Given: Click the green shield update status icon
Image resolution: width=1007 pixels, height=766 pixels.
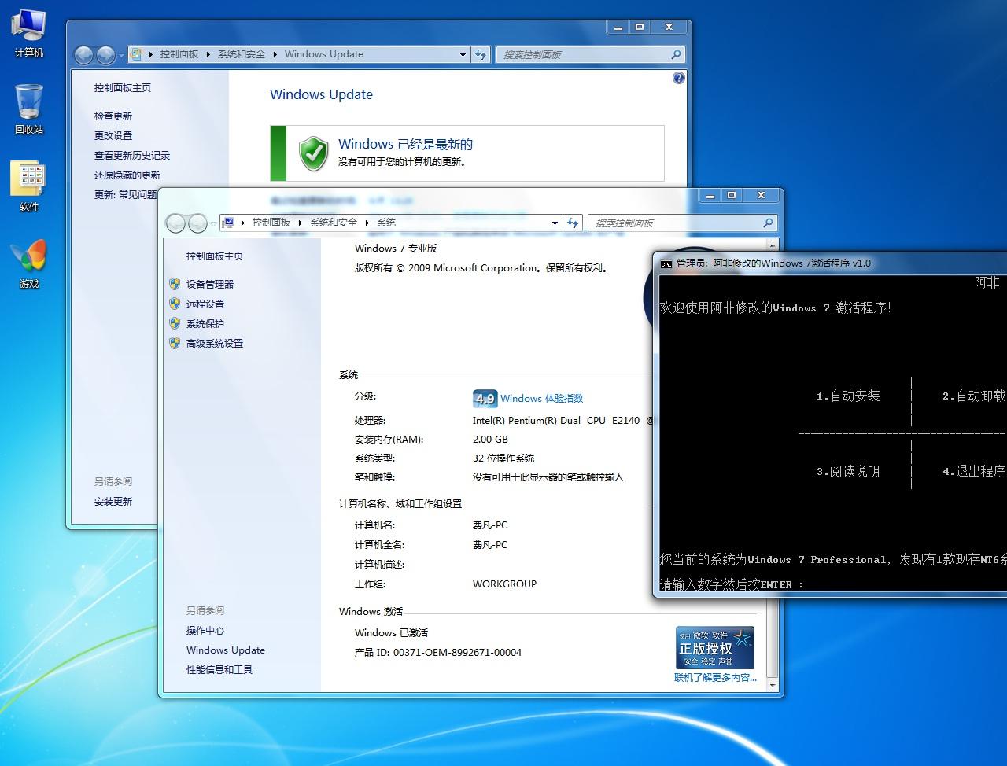Looking at the screenshot, I should click(x=313, y=153).
